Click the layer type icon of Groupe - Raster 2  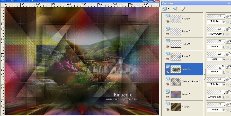[x=168, y=79]
